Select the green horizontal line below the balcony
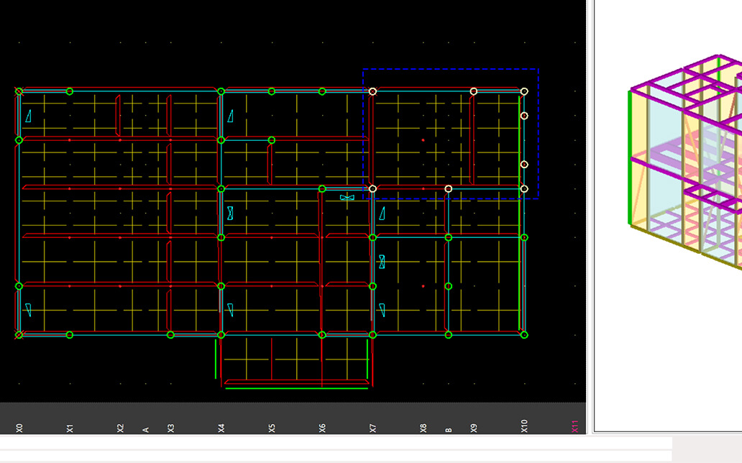 point(296,388)
